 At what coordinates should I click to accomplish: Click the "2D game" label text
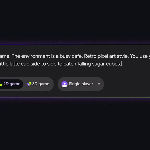(x=12, y=84)
